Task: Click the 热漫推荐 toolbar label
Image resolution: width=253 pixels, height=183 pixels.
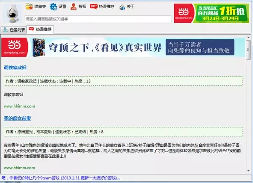Action: coord(107,6)
